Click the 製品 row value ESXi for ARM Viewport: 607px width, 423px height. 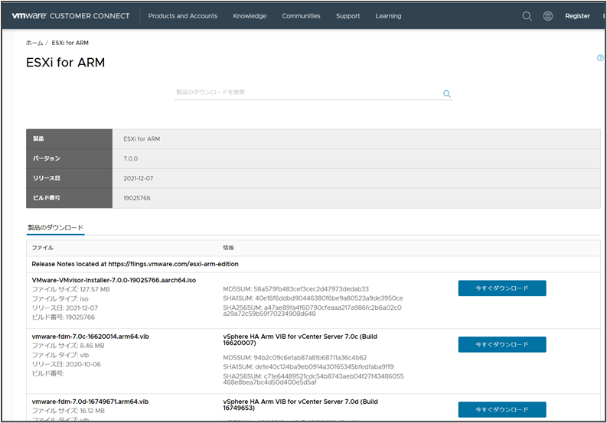point(142,139)
